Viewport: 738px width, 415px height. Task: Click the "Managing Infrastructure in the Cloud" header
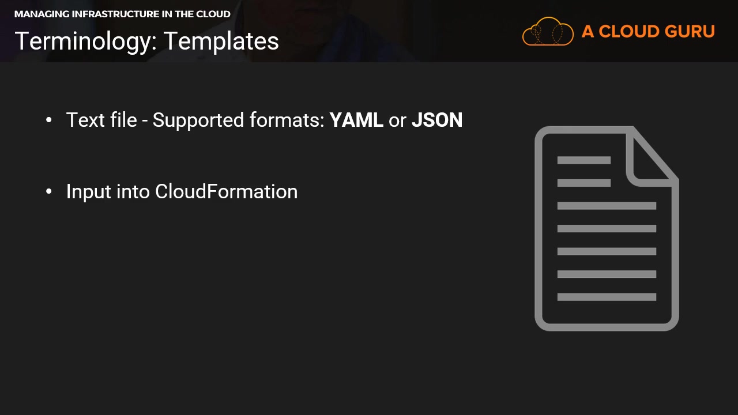pos(122,14)
